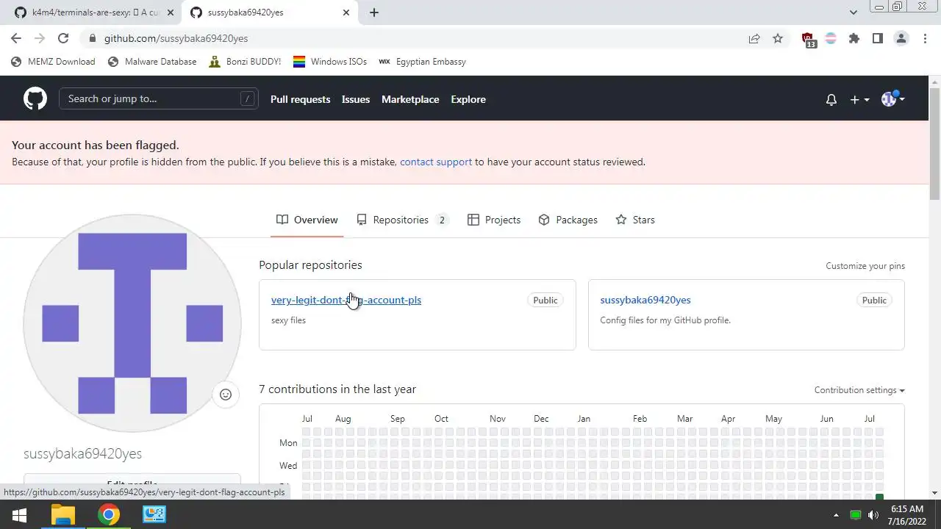Switch to the Repositories tab
941x529 pixels.
pyautogui.click(x=403, y=220)
